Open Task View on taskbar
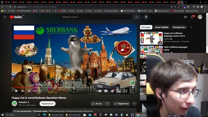Image resolution: width=208 pixels, height=117 pixels. [x=39, y=115]
